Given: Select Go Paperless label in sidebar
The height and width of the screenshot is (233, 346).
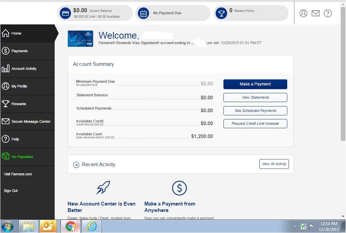Looking at the screenshot, I should (22, 157).
